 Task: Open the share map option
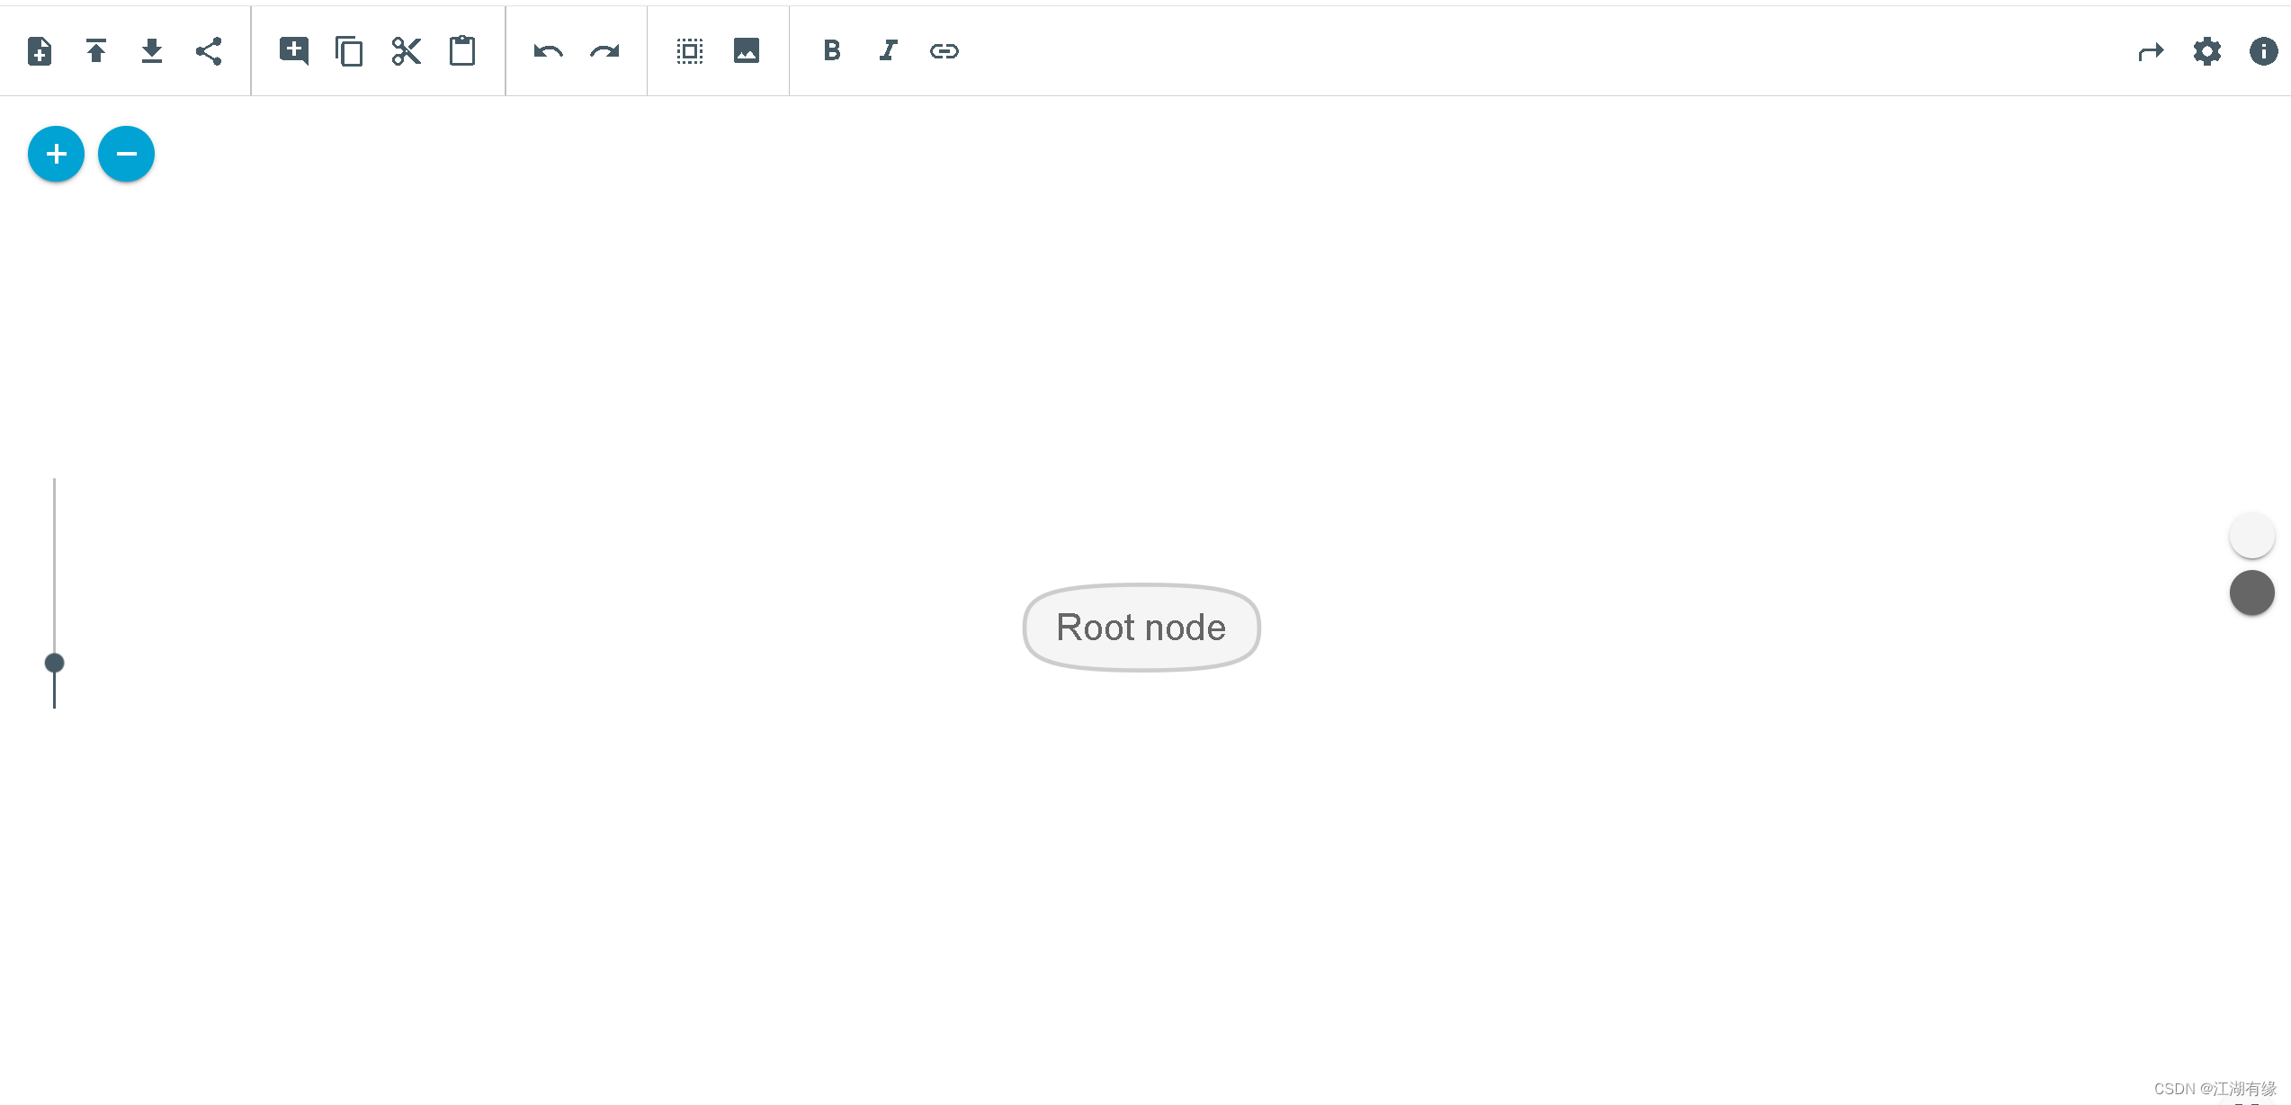(x=209, y=51)
